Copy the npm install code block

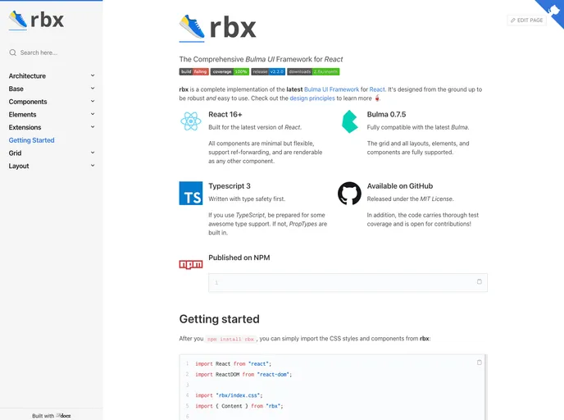click(479, 281)
